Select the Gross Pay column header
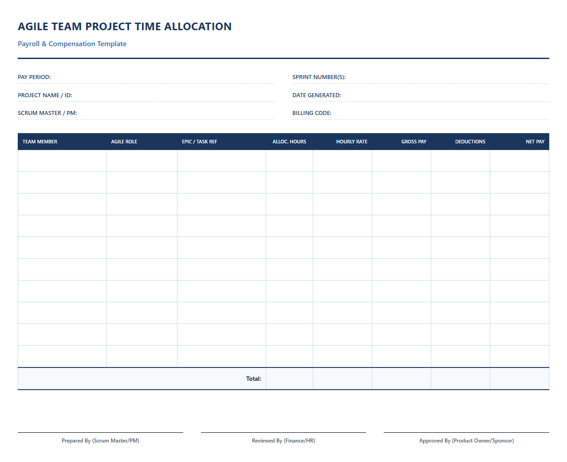The image size is (567, 462). 402,142
